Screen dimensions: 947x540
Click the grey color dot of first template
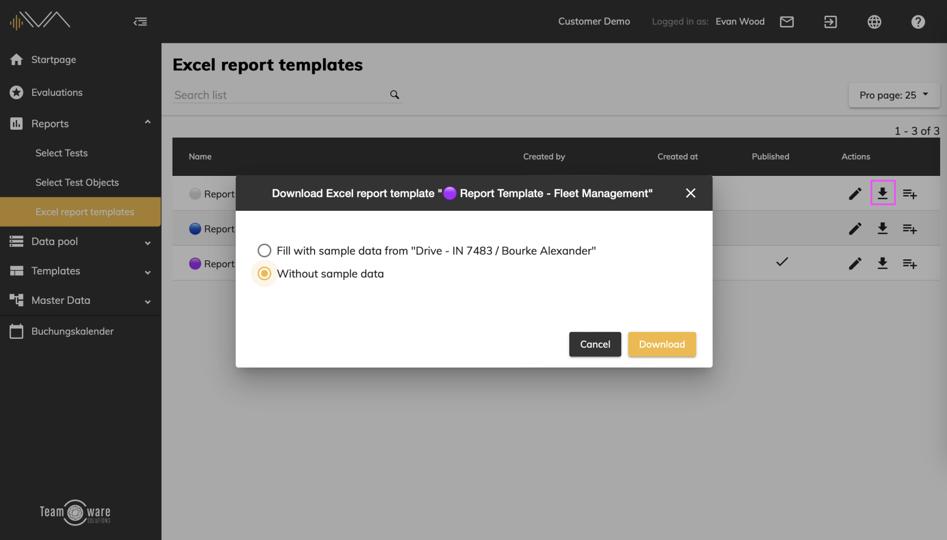195,194
